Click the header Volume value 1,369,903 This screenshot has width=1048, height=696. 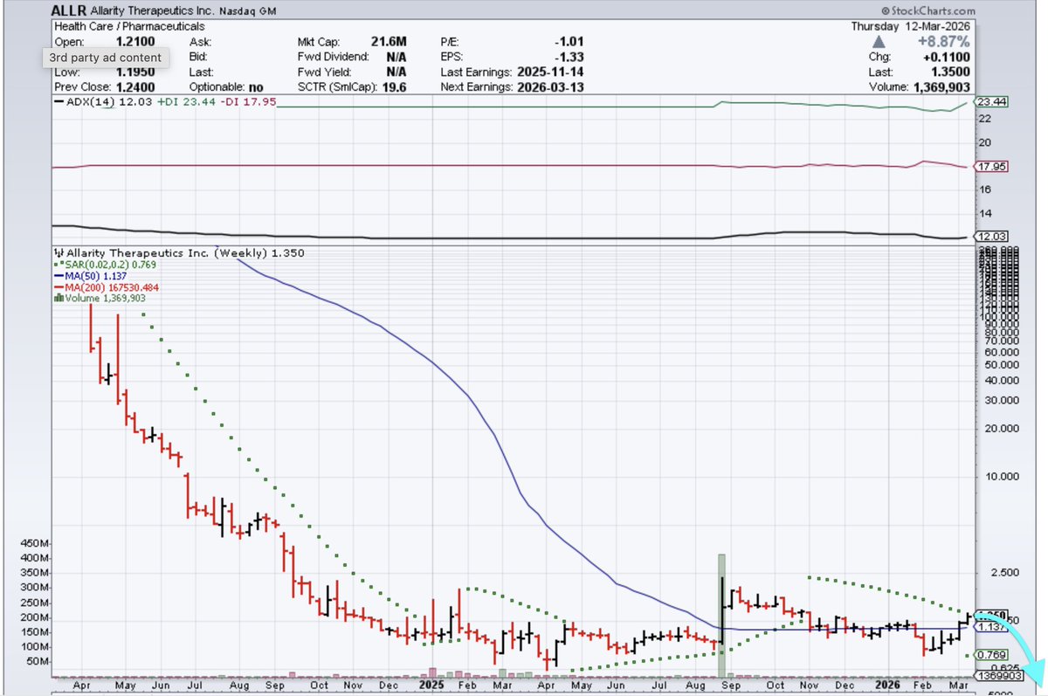click(x=944, y=89)
